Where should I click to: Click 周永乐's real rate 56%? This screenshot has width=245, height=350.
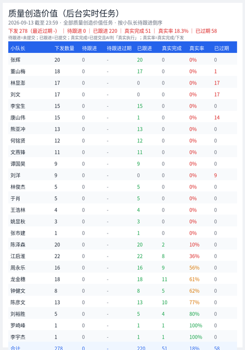pos(195,268)
